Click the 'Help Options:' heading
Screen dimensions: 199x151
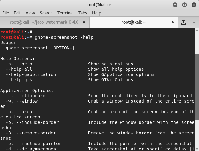coord(17,59)
